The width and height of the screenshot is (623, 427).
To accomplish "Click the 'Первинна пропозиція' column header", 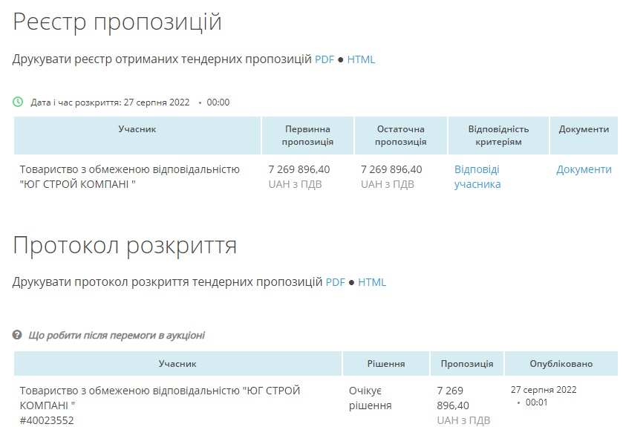I will (308, 135).
